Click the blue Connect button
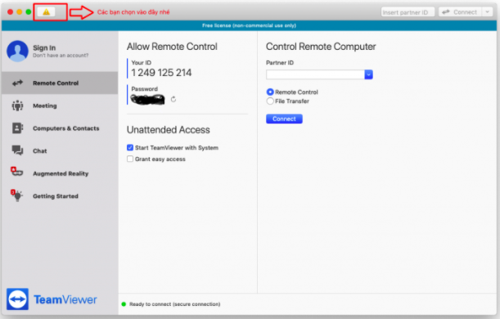This screenshot has width=500, height=319. 284,119
